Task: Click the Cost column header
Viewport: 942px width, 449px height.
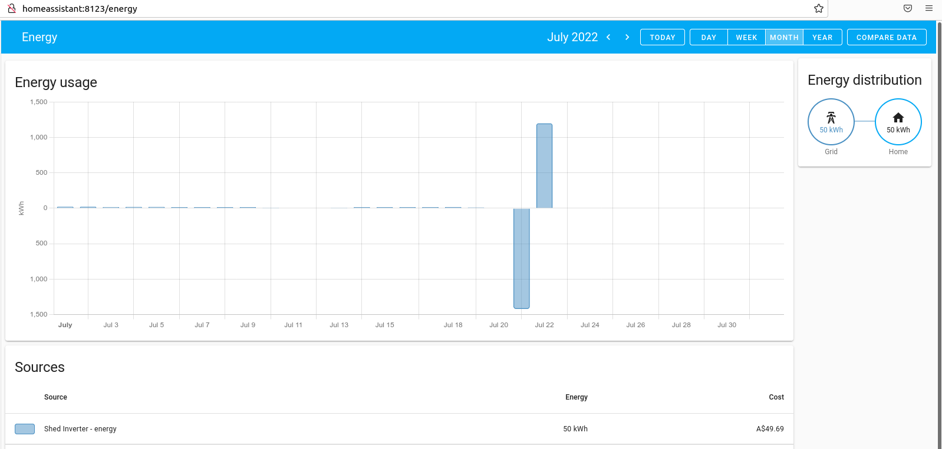Action: tap(776, 397)
